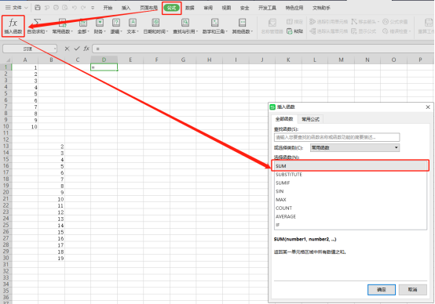Select 常用公式 tab in dialog
Viewport: 435px width, 304px height.
pyautogui.click(x=310, y=119)
